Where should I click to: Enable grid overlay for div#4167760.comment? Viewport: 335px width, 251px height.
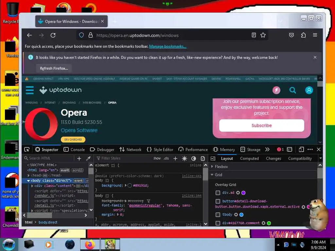218,223
